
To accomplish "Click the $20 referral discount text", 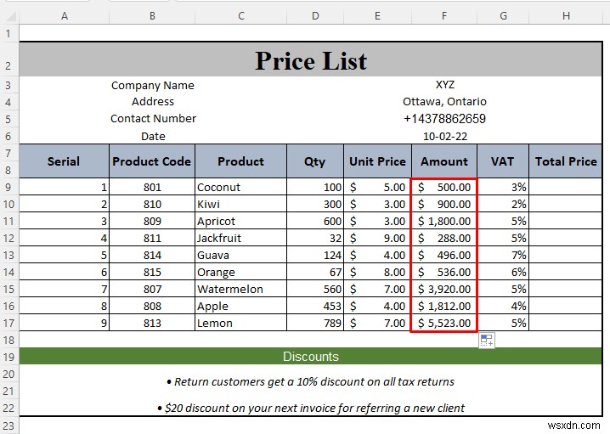I will point(311,408).
